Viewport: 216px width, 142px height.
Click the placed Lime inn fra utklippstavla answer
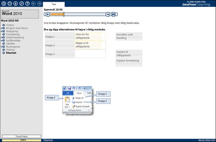click(87, 36)
